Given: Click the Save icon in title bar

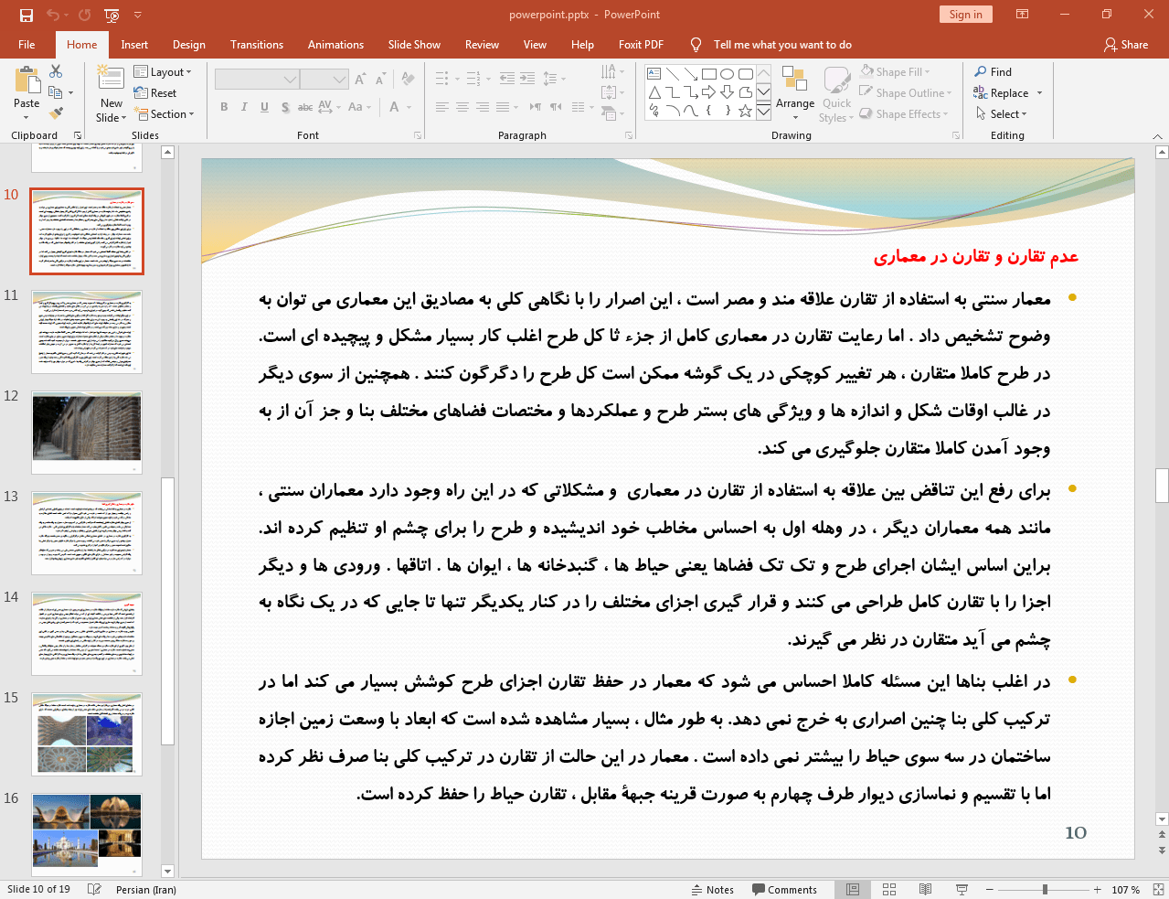Looking at the screenshot, I should click(x=27, y=15).
